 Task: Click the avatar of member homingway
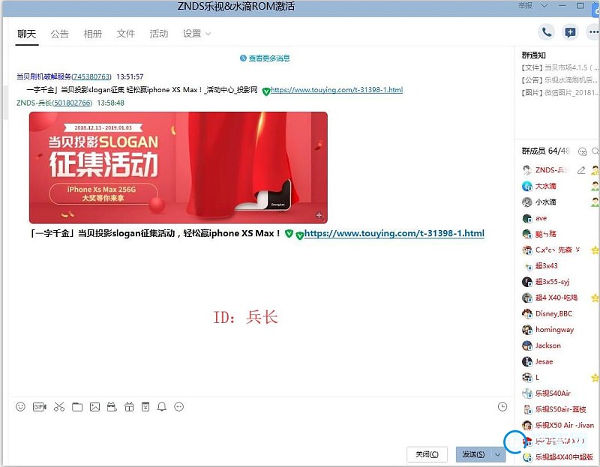pos(527,330)
